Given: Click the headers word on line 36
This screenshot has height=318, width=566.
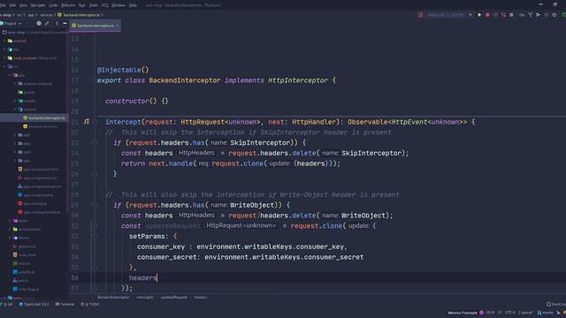Looking at the screenshot, I should click(x=143, y=278).
